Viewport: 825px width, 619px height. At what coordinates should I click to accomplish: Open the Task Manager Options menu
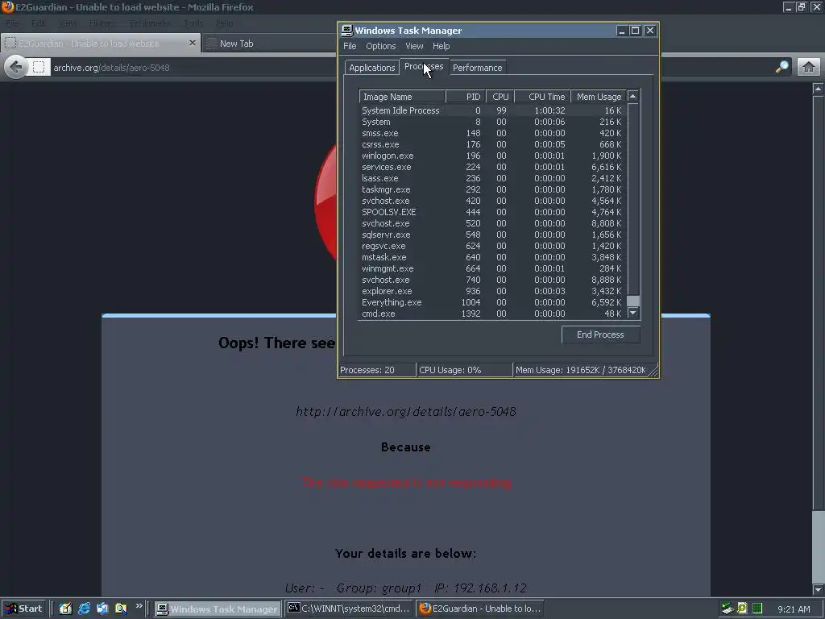coord(380,46)
